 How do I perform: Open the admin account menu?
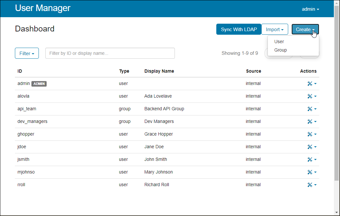[310, 9]
